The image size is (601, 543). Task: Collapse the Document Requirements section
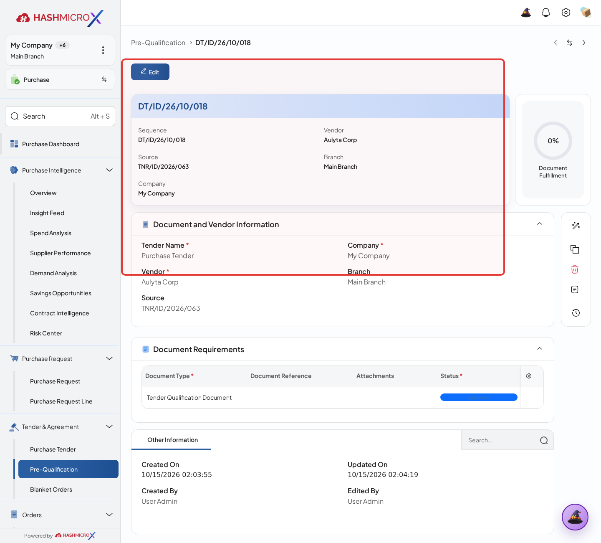pyautogui.click(x=540, y=349)
